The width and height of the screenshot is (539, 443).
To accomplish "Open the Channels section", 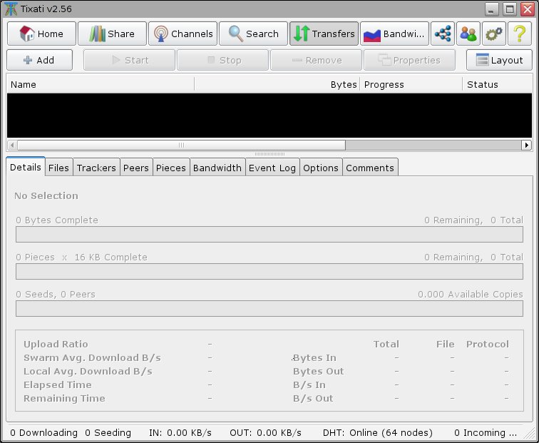I will click(183, 34).
